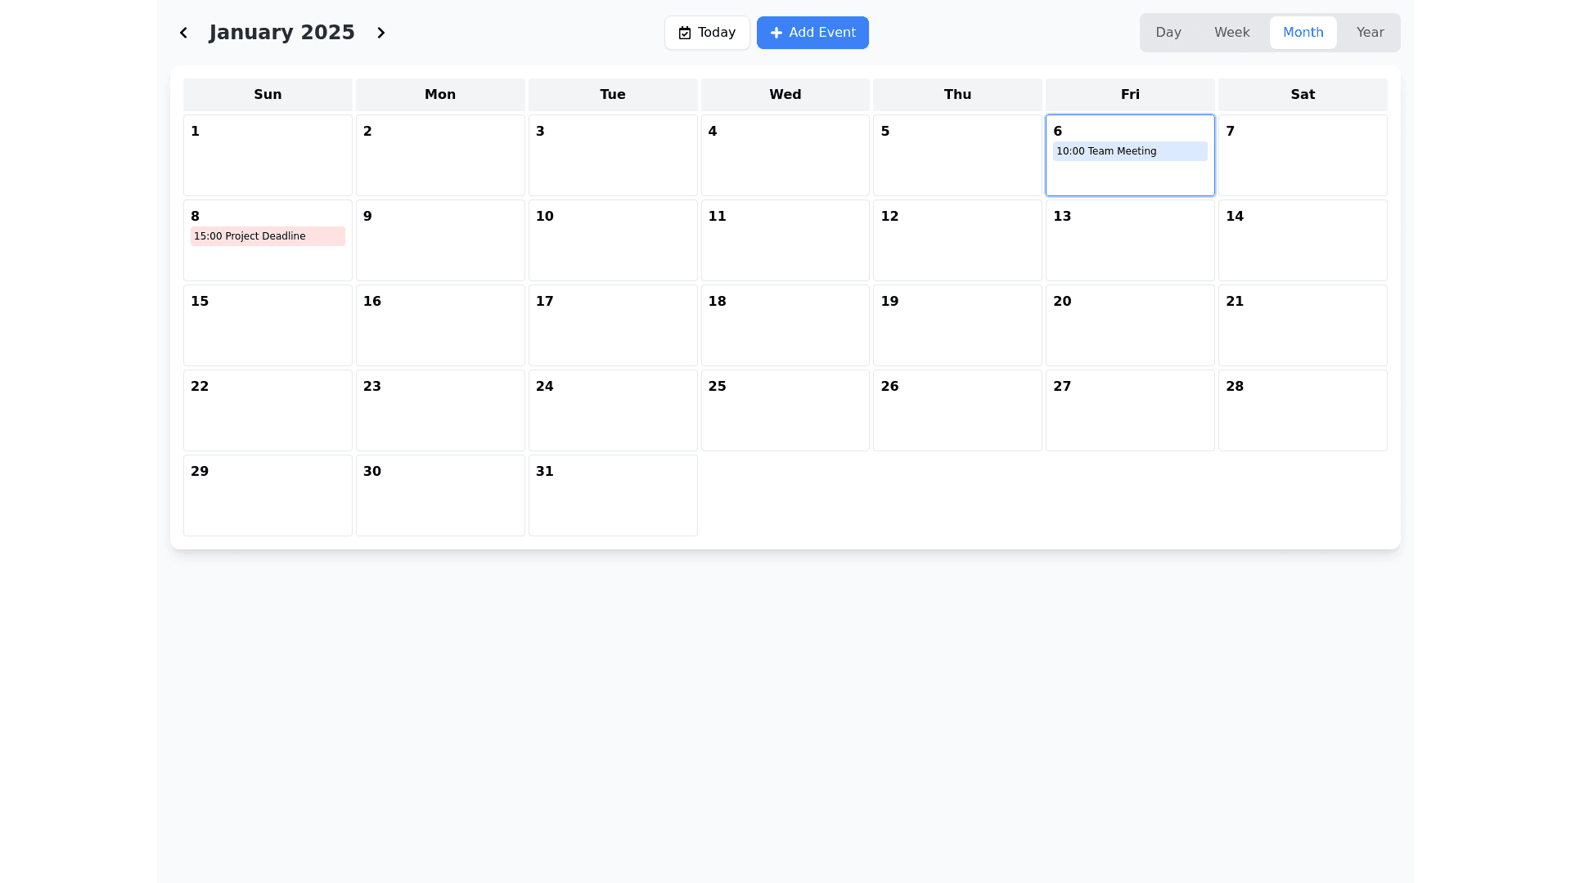The width and height of the screenshot is (1571, 883).
Task: Select the Month view tab
Action: (1303, 33)
